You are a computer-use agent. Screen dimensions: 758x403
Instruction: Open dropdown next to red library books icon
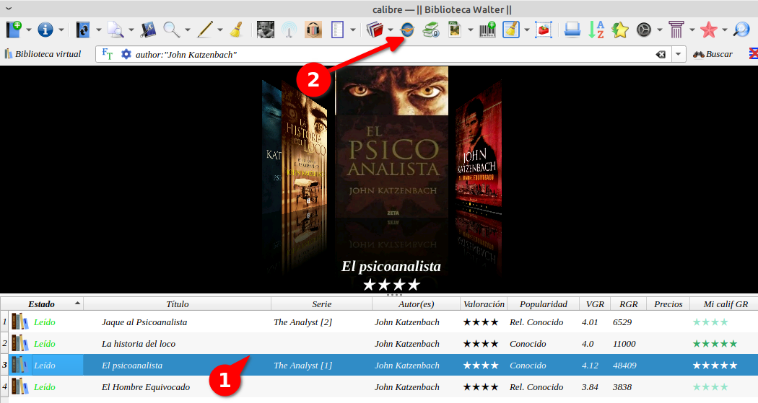coord(391,30)
